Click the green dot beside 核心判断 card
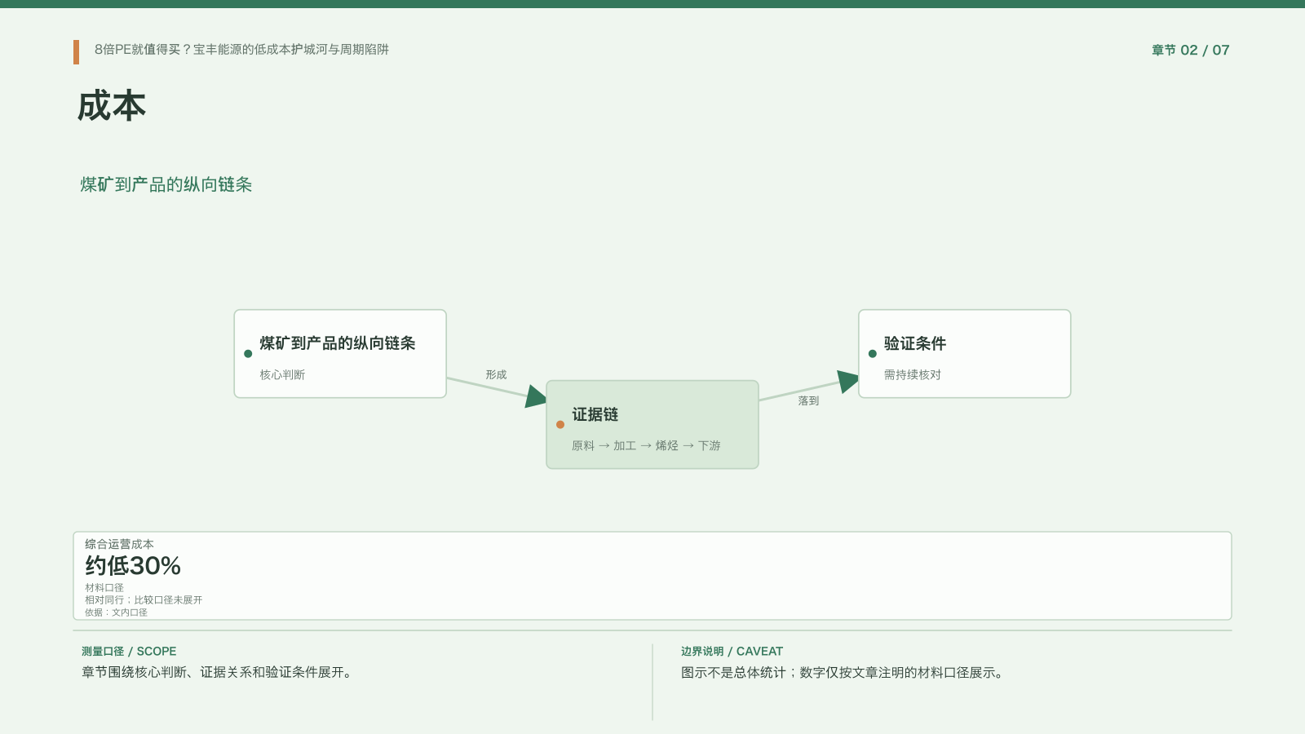Image resolution: width=1305 pixels, height=734 pixels. click(248, 354)
